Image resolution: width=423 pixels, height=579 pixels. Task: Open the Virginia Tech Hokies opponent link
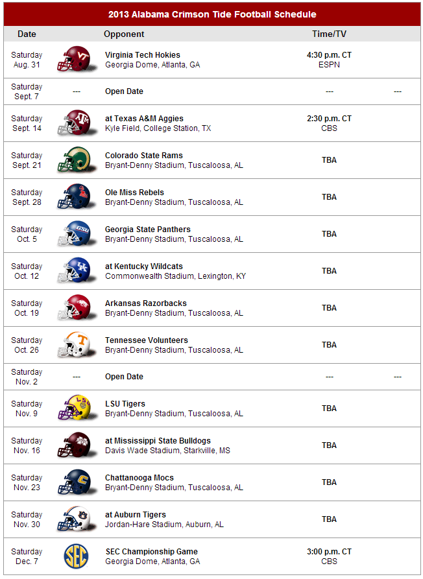click(x=143, y=55)
